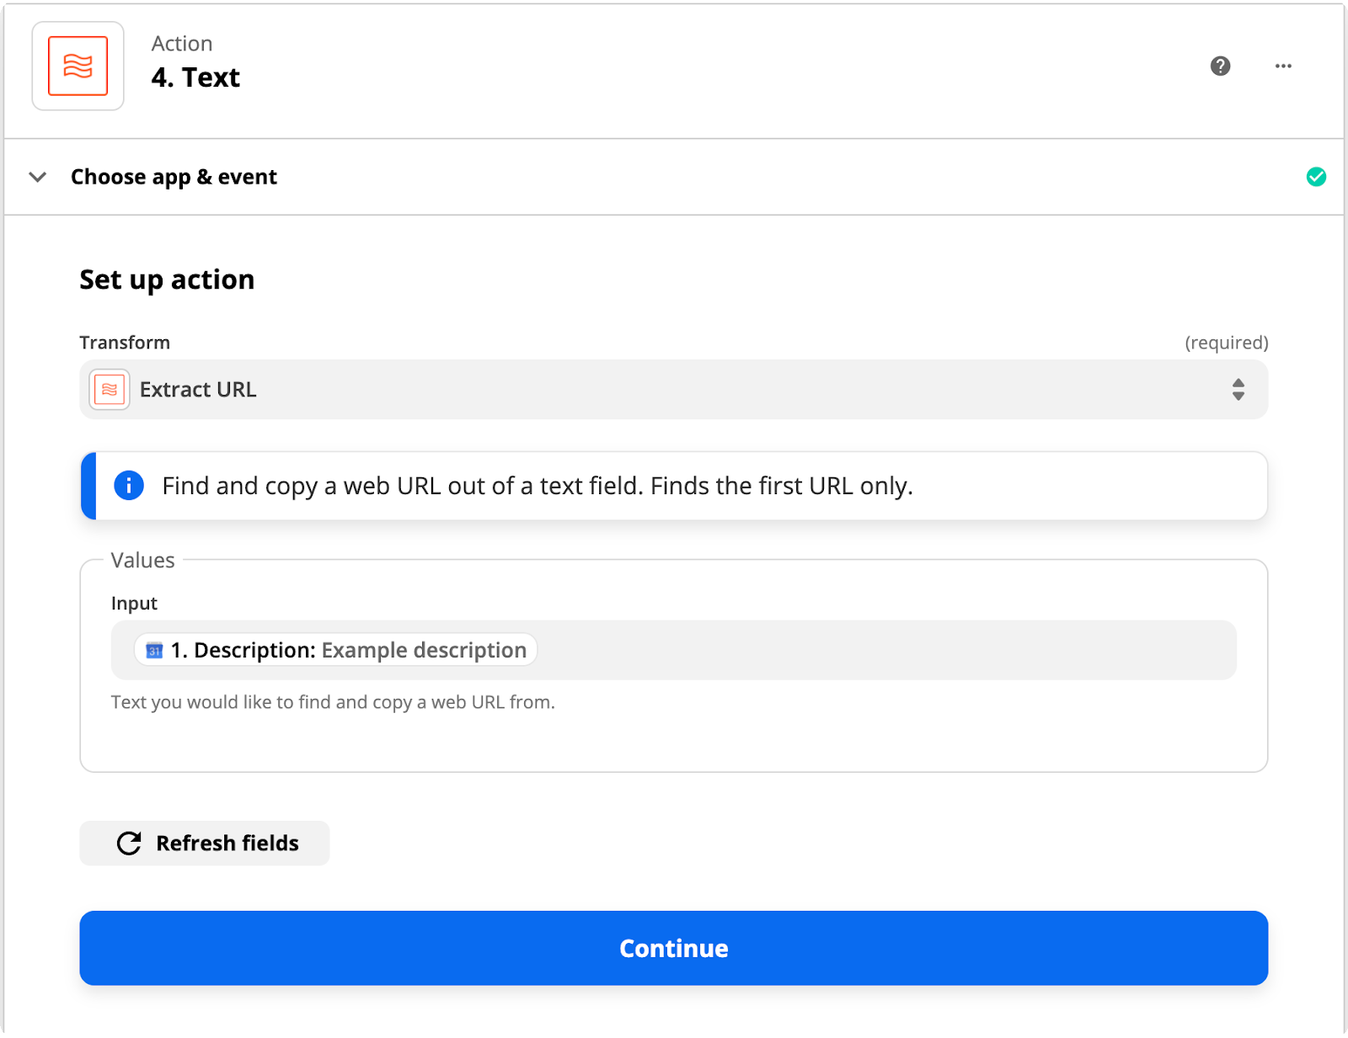Viewport: 1348px width, 1038px height.
Task: Click the Refresh fields button
Action: pos(205,843)
